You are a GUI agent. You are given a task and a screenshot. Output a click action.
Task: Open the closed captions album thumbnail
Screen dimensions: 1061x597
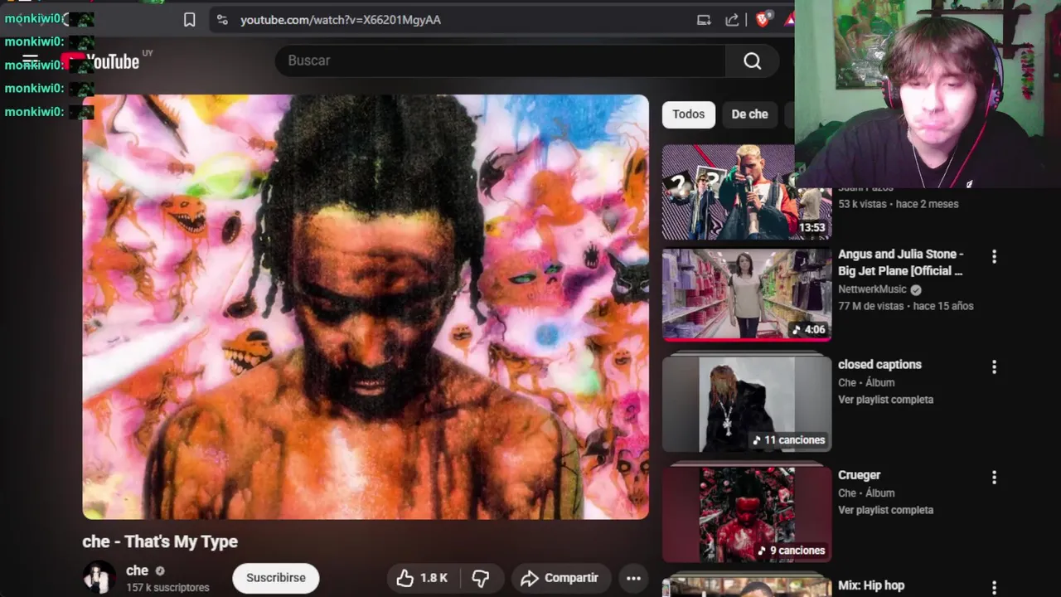(747, 405)
